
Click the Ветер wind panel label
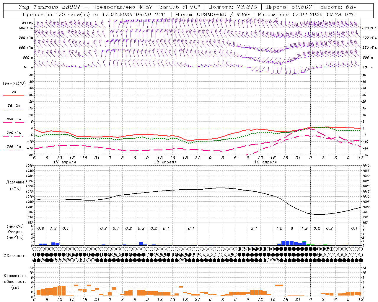pyautogui.click(x=27, y=22)
